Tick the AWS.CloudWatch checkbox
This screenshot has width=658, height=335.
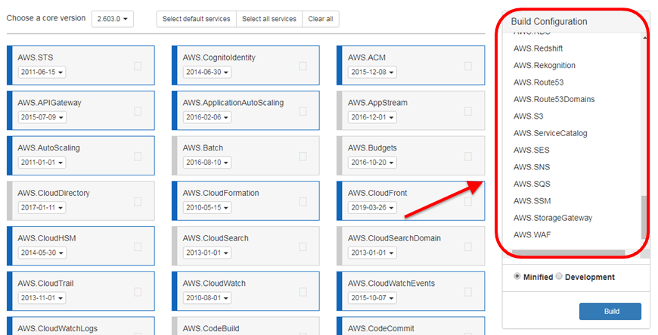(303, 292)
